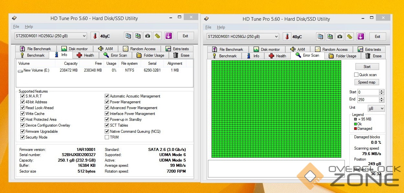Switch to the Health tab in left window

85,55
